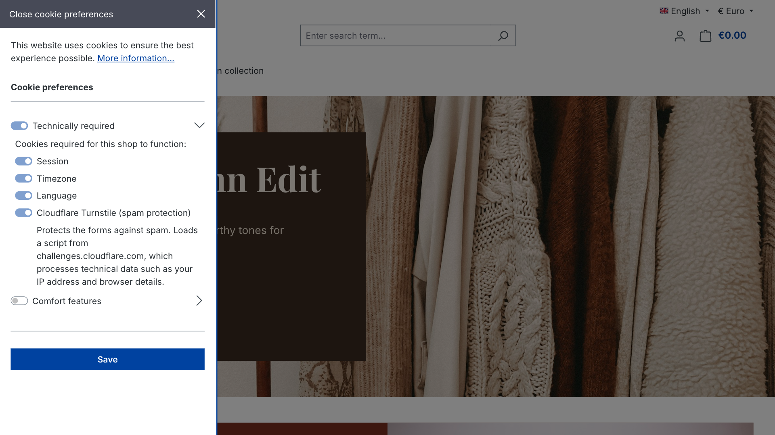
Task: Toggle the Cloudflare Turnstile switch
Action: pos(24,213)
